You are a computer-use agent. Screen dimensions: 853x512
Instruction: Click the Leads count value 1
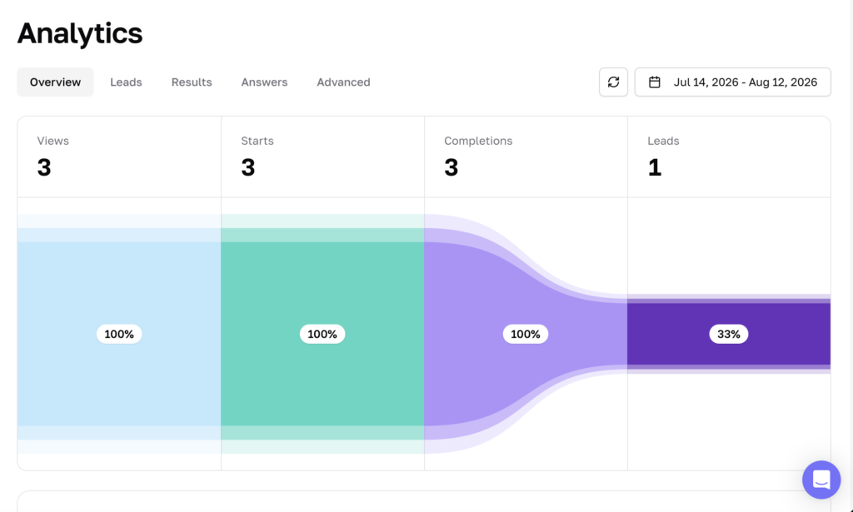655,167
